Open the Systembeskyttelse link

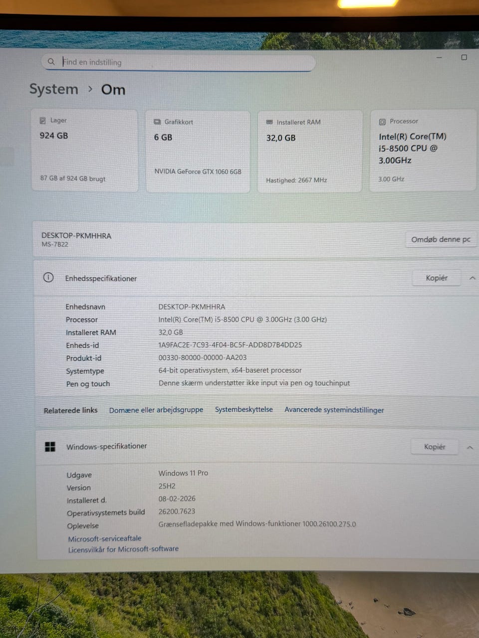click(243, 409)
